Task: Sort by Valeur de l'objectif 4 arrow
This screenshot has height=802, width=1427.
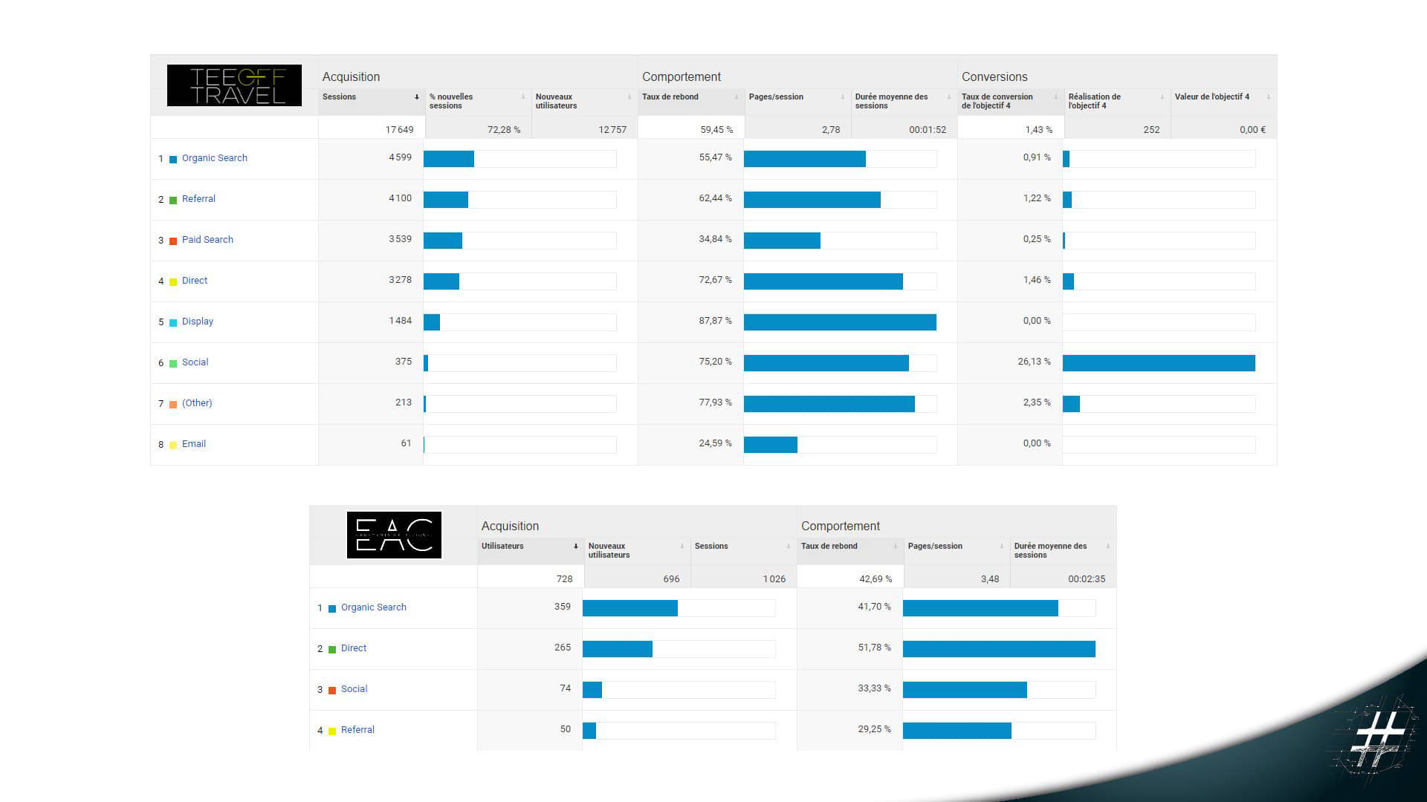Action: coord(1269,97)
